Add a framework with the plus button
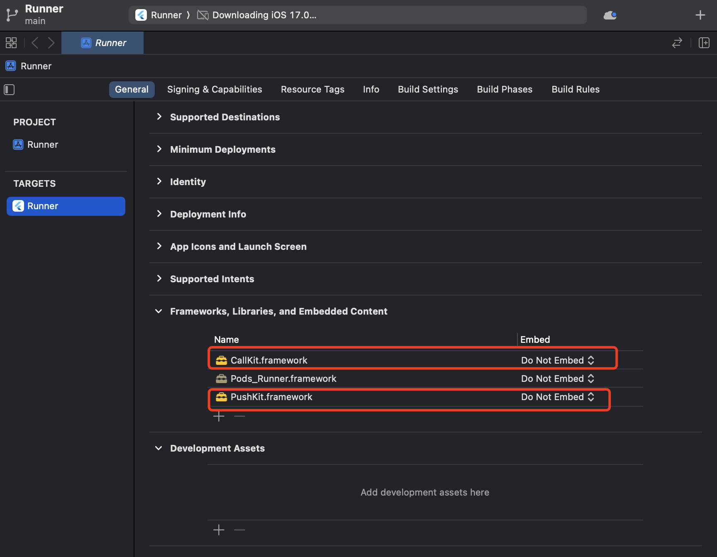 [219, 416]
